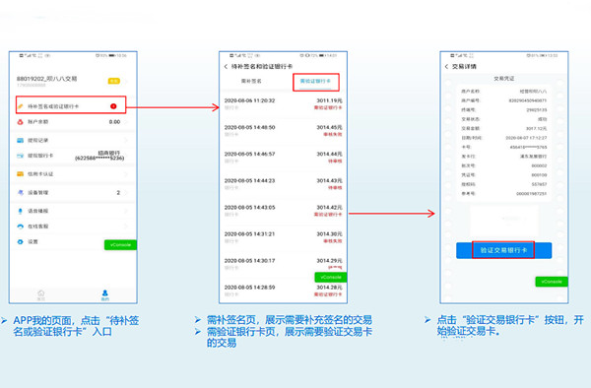Open the chevron on the 设备管理 row
The image size is (591, 388).
(126, 192)
